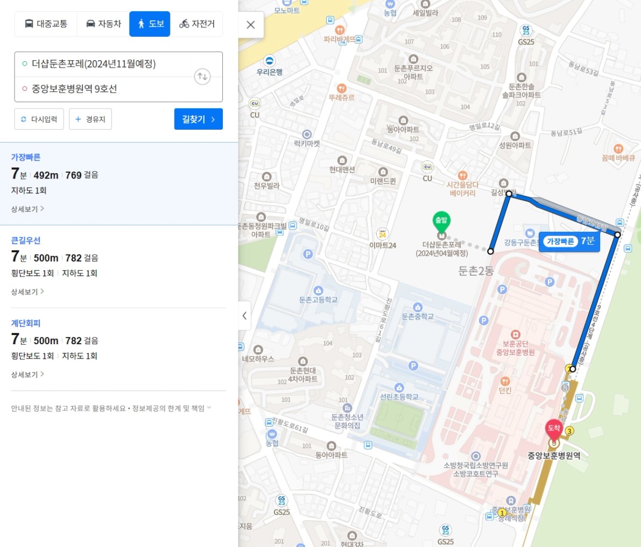Click the 선린초등학교 school icon
Image resolution: width=641 pixels, height=547 pixels.
(x=399, y=387)
